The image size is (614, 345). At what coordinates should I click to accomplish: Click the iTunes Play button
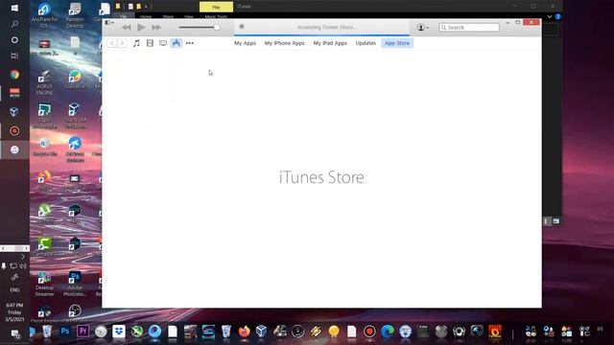click(141, 28)
